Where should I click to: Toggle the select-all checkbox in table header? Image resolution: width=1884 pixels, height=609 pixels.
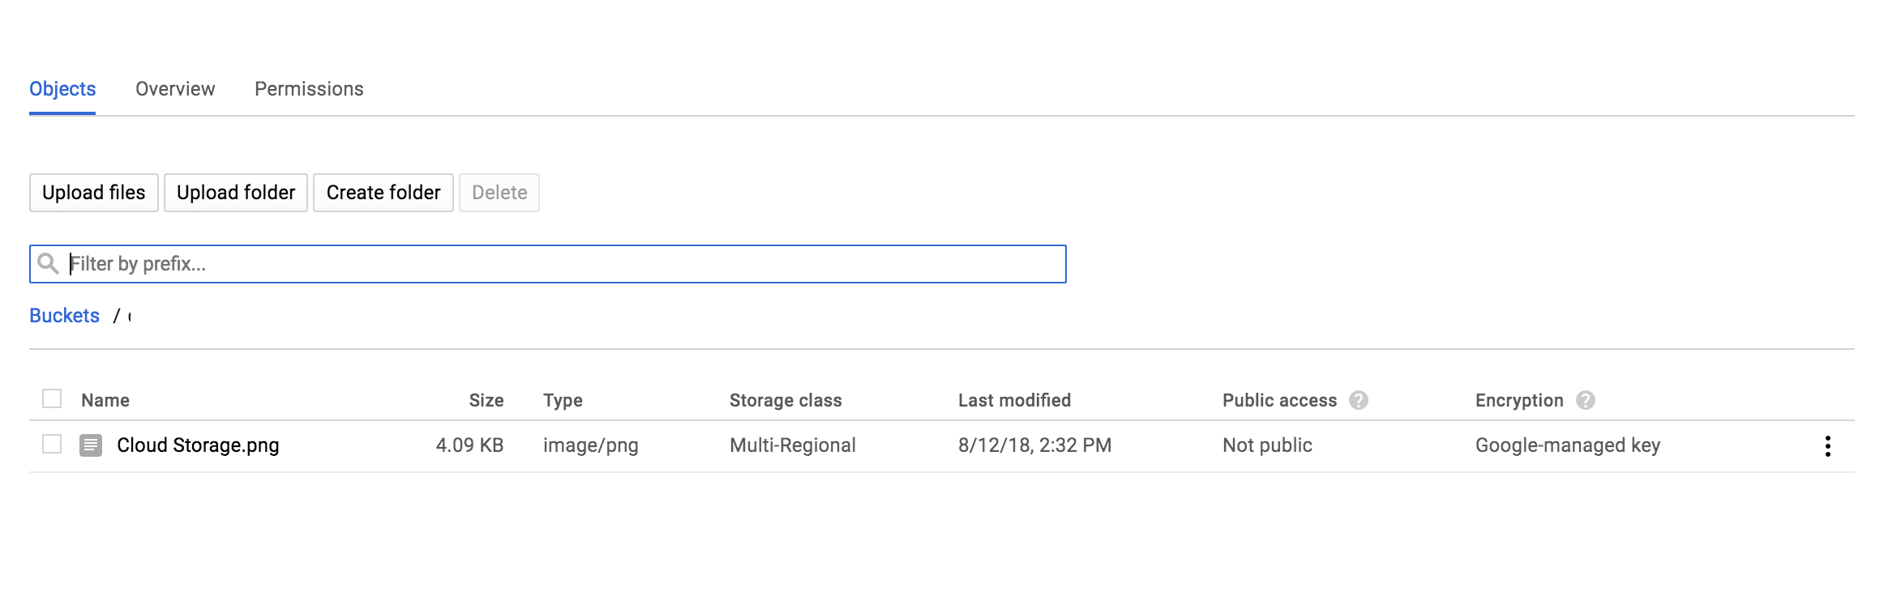52,399
